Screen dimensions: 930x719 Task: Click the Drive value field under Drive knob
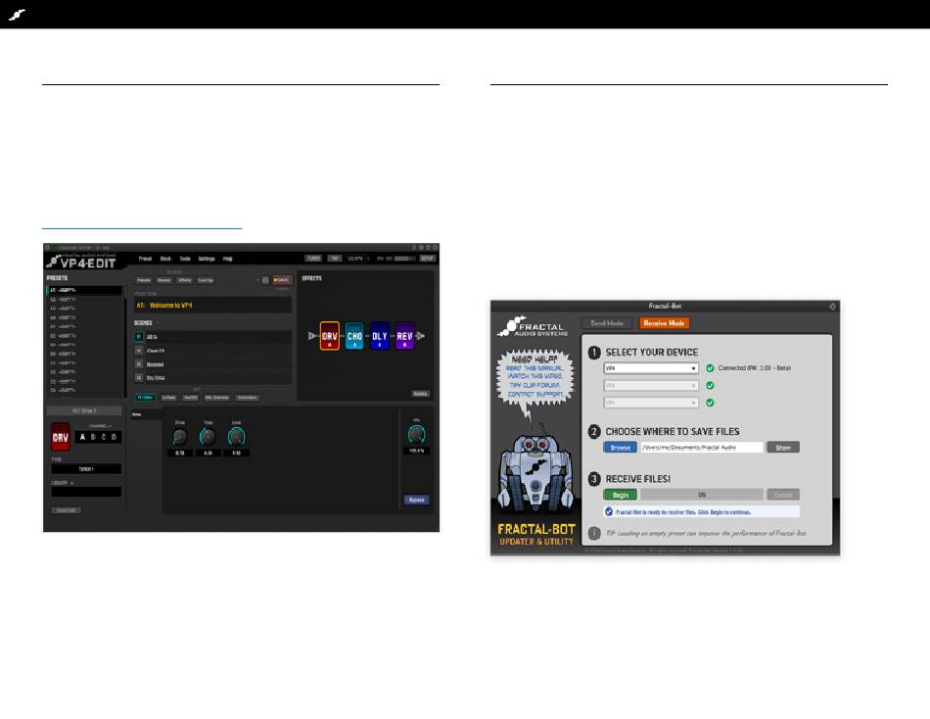[180, 453]
